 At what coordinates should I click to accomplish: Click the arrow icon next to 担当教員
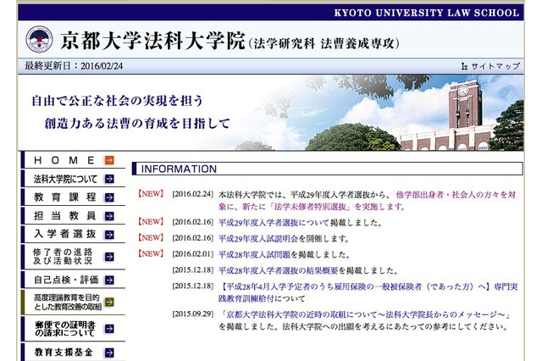click(x=109, y=216)
